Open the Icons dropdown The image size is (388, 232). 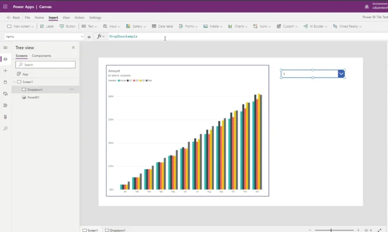tap(262, 26)
